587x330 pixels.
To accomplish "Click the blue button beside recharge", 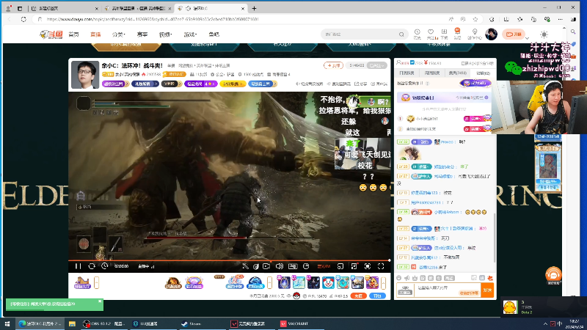I will (377, 296).
